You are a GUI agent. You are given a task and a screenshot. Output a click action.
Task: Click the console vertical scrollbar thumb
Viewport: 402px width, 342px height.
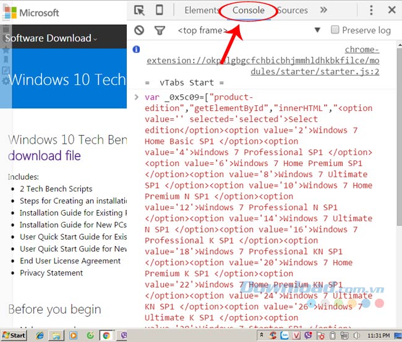400,138
